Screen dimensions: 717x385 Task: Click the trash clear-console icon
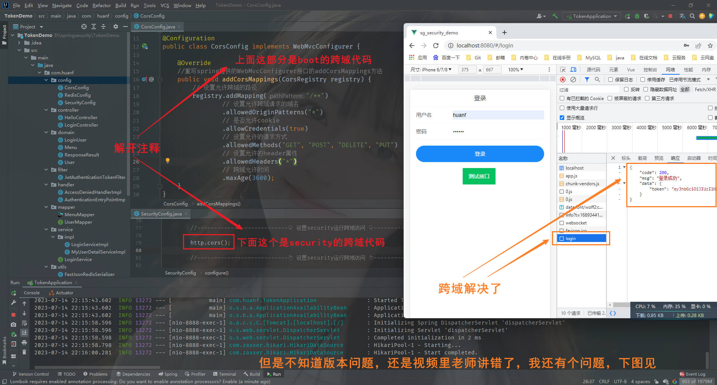24,352
